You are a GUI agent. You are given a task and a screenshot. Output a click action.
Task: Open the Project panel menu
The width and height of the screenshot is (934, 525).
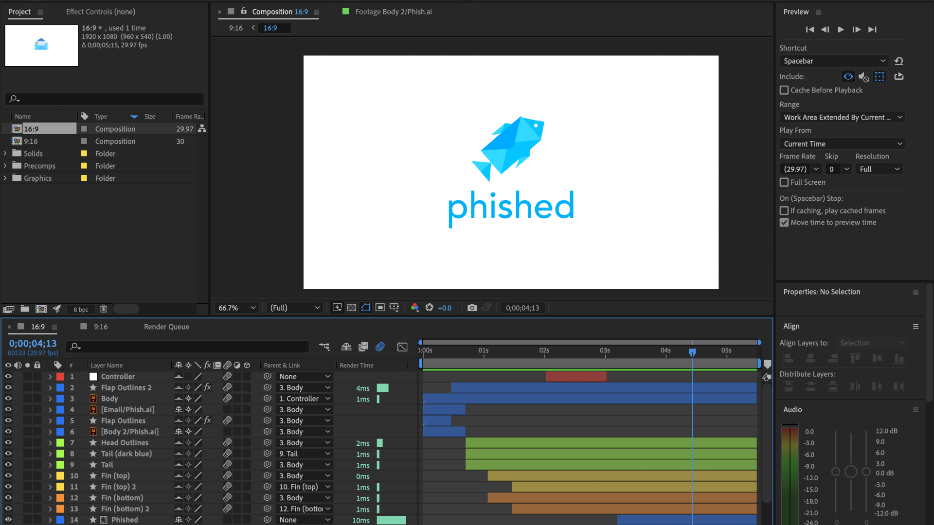(x=40, y=12)
